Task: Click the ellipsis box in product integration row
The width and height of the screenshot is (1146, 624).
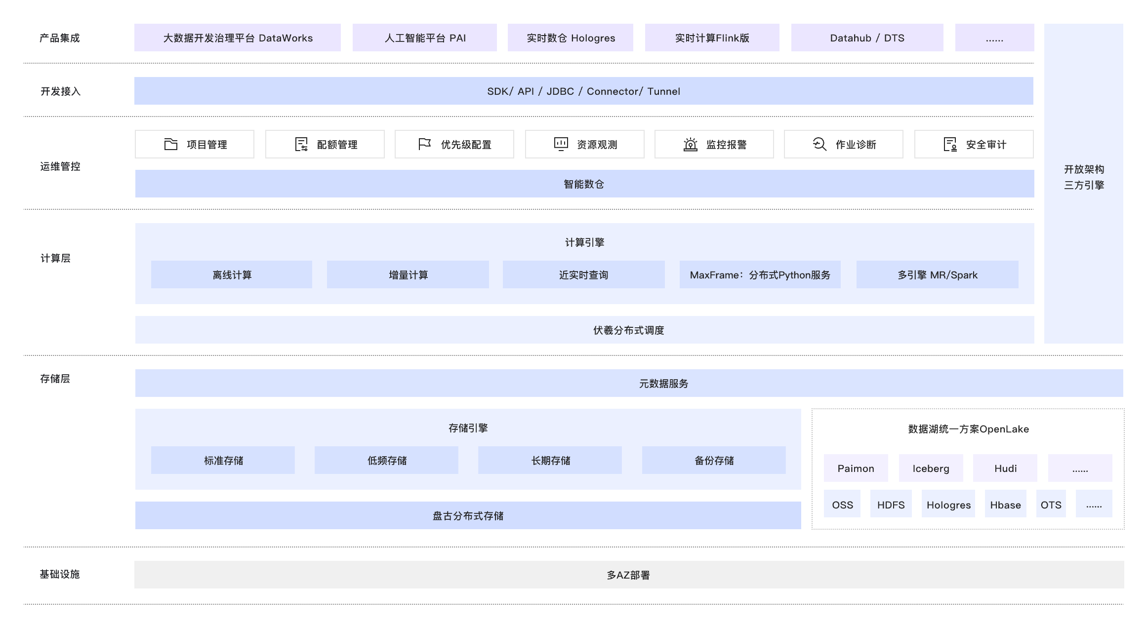Action: coord(995,38)
